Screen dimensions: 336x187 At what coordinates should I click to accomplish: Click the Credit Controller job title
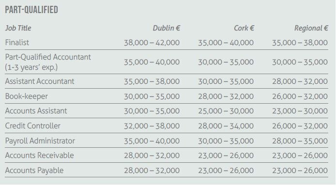[33, 126]
